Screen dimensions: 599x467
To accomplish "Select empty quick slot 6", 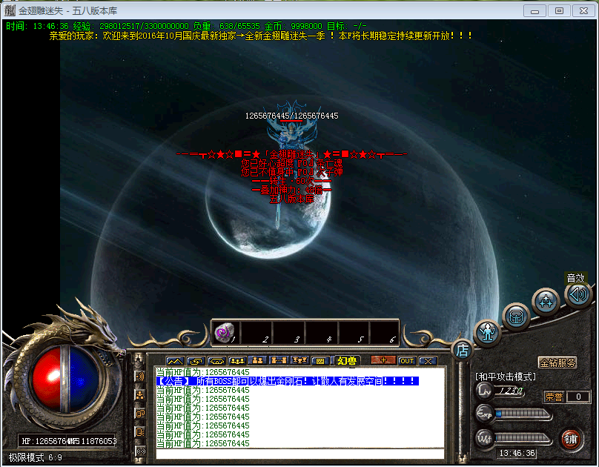I will (384, 333).
